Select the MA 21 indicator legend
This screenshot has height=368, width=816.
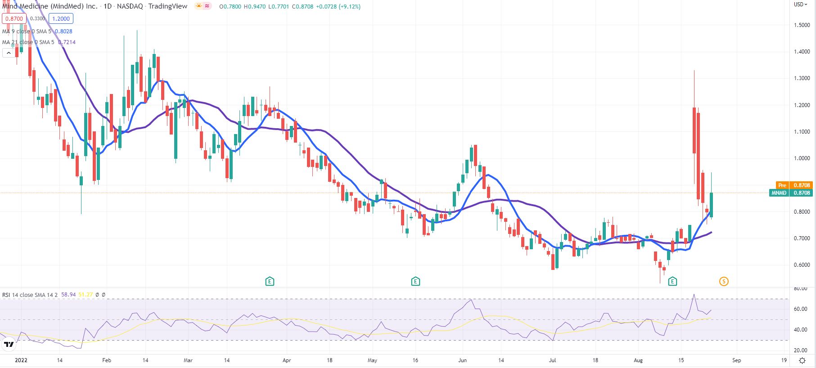tap(28, 42)
